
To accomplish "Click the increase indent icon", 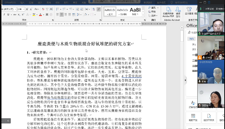I will [x=82, y=9].
